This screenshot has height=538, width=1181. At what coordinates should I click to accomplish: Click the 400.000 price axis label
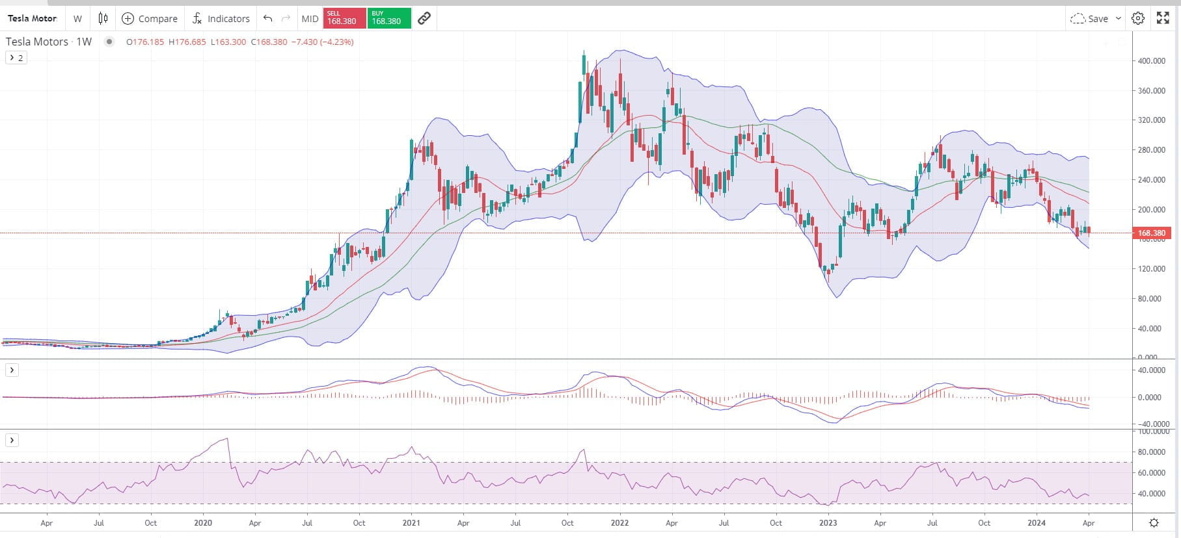click(x=1152, y=61)
